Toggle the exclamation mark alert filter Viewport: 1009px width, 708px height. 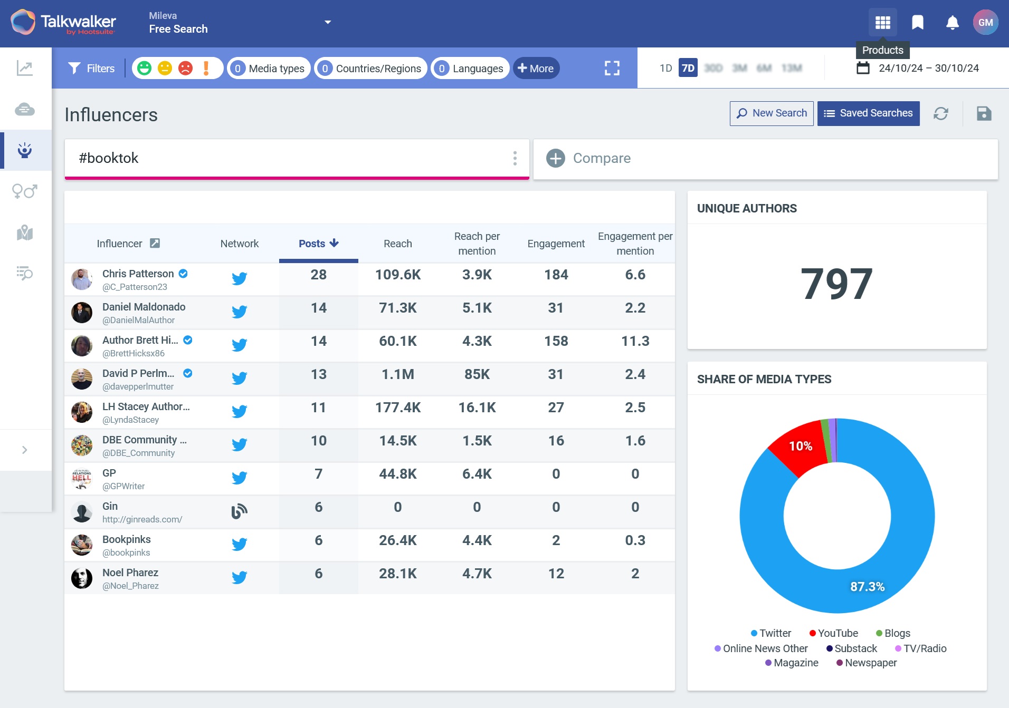coord(206,68)
